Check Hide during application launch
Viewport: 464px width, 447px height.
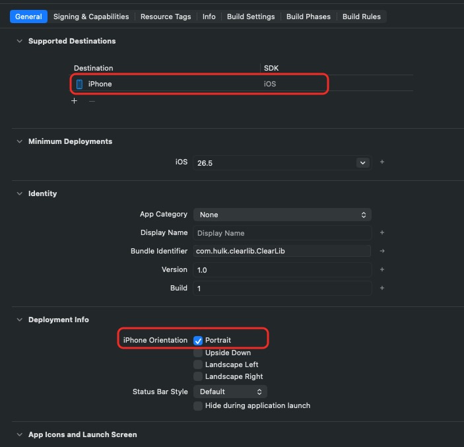point(198,405)
